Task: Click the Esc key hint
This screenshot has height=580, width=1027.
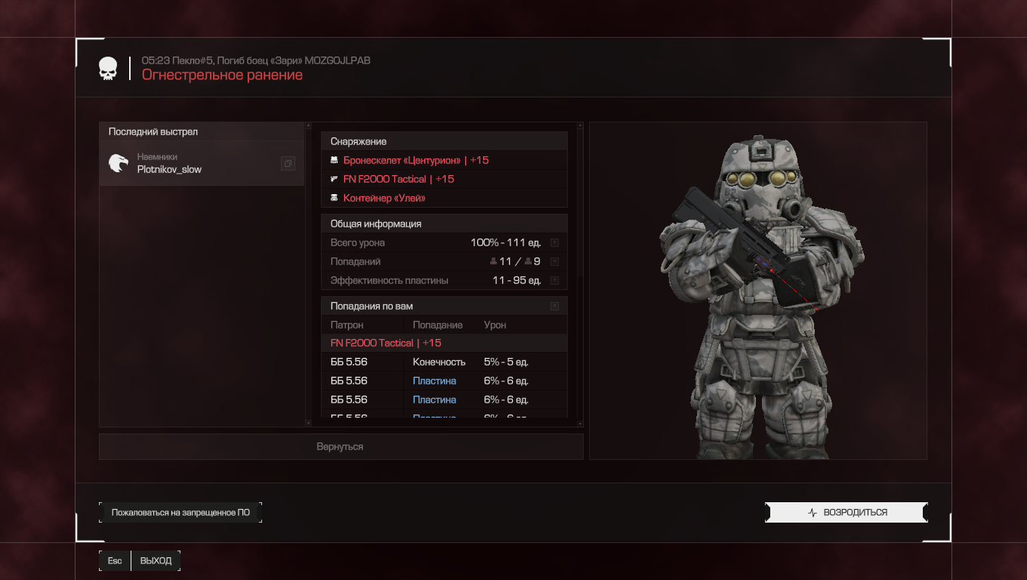Action: (x=115, y=560)
